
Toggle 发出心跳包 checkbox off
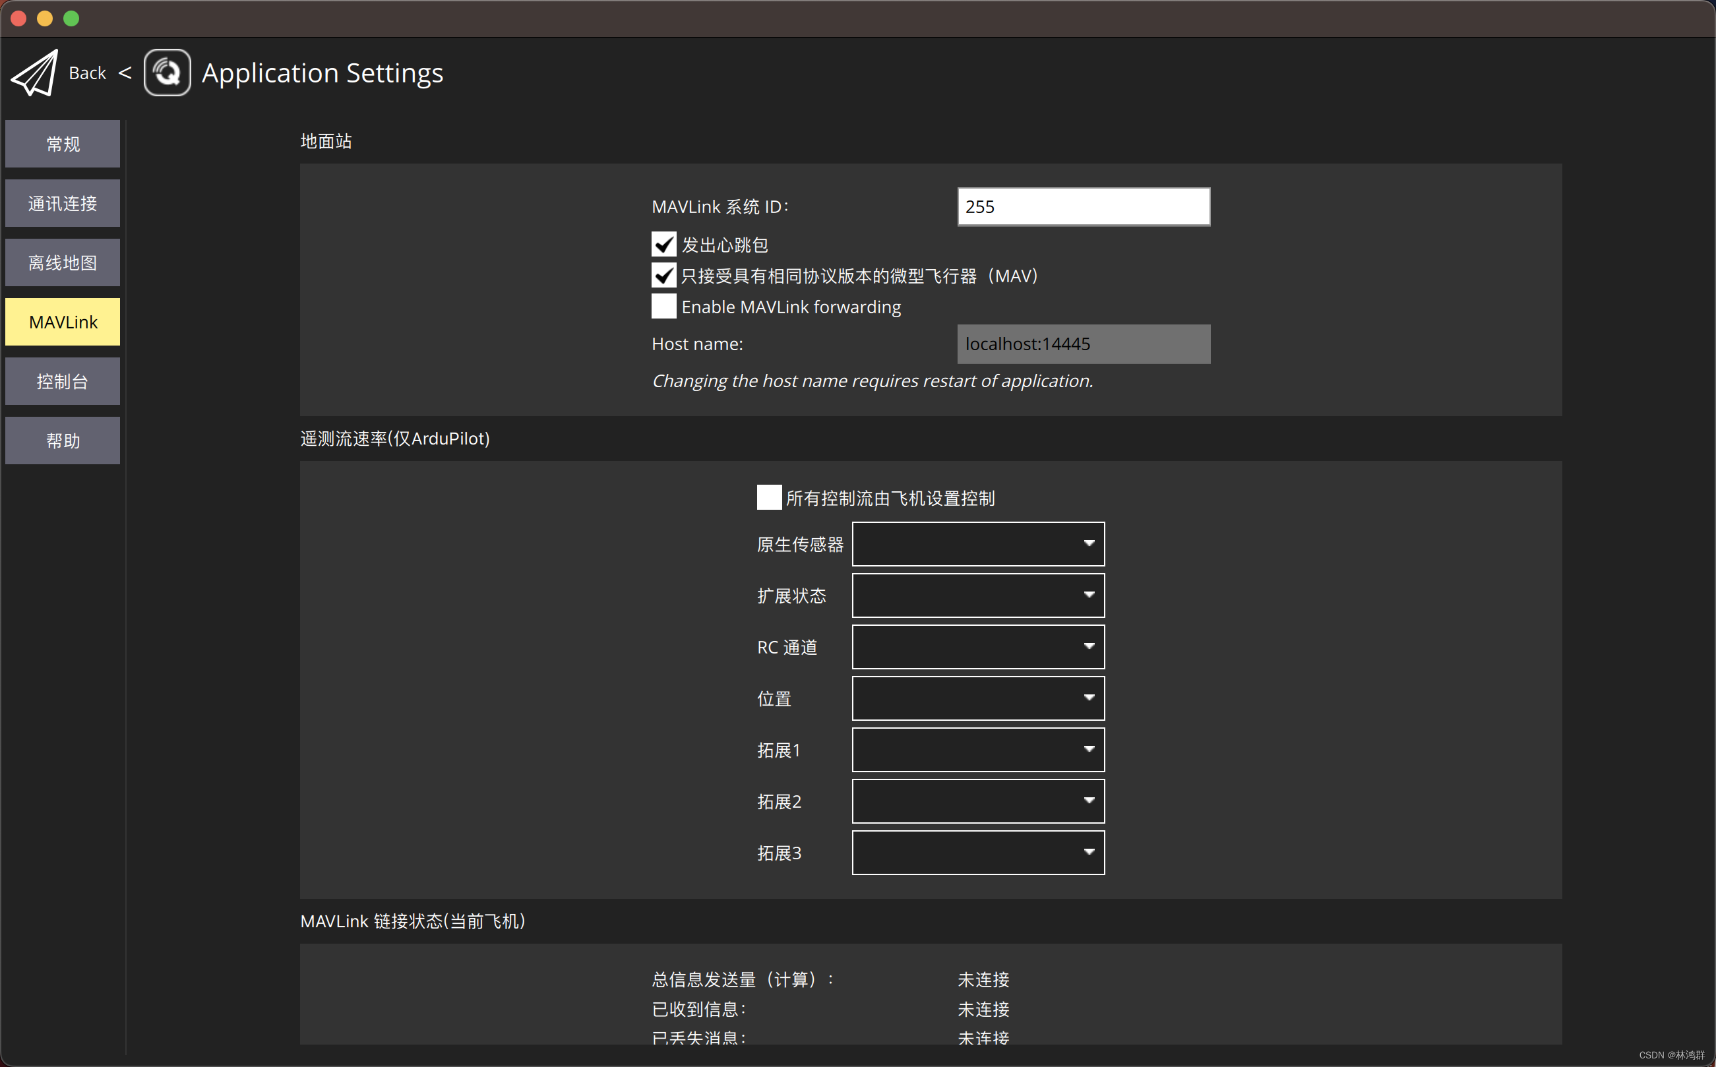[x=663, y=244]
